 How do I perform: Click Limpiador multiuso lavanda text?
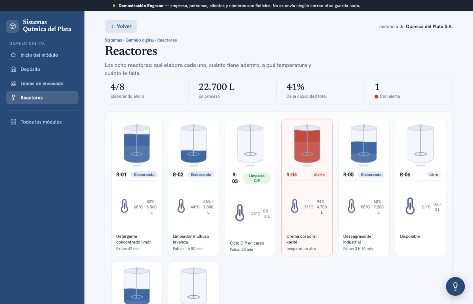[191, 239]
